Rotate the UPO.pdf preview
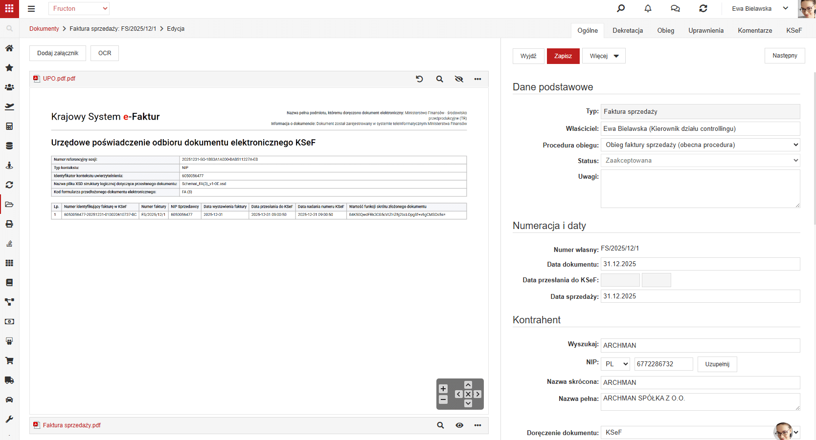This screenshot has width=816, height=440. [x=419, y=79]
